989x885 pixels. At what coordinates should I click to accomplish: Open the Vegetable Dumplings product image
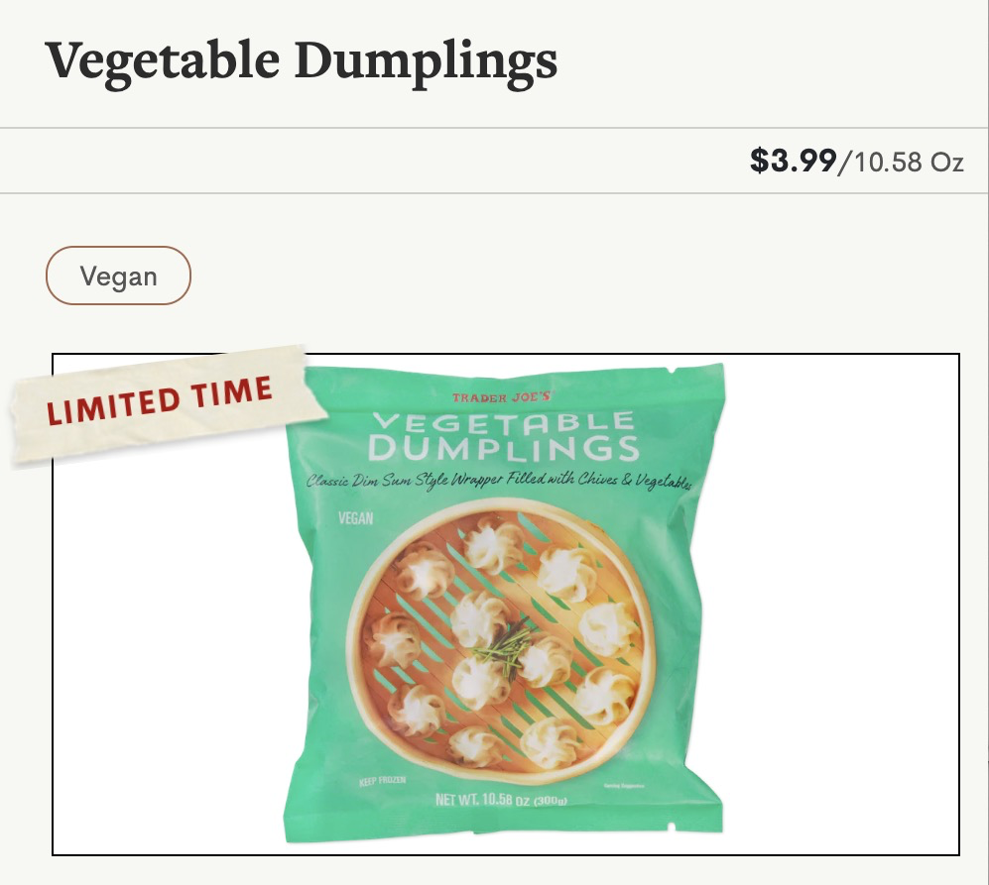(x=505, y=604)
